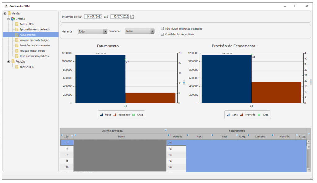This screenshot has width=317, height=183.
Task: Enable Não incluir empresas coligadas checkbox
Action: point(162,29)
